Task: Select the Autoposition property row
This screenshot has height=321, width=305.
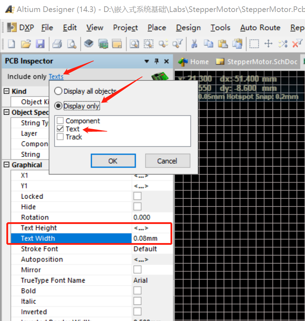Action: point(92,259)
